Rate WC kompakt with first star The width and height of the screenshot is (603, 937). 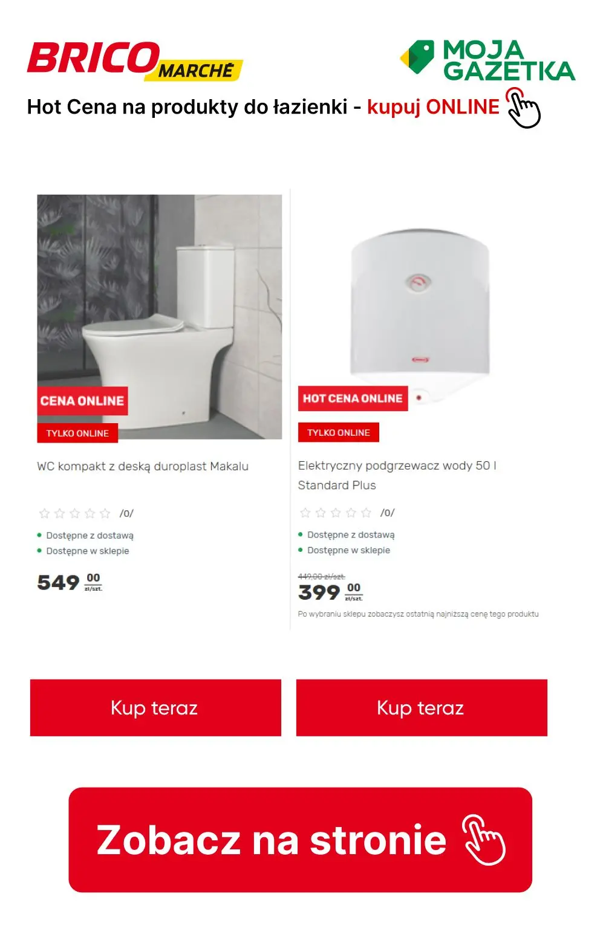coord(44,513)
